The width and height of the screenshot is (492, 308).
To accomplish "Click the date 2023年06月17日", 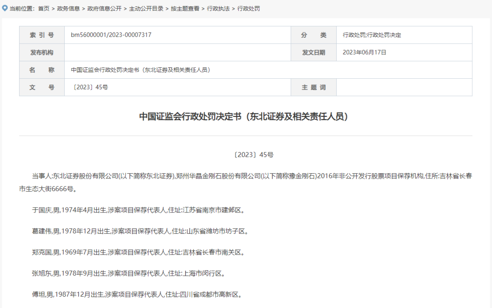I will (x=364, y=52).
